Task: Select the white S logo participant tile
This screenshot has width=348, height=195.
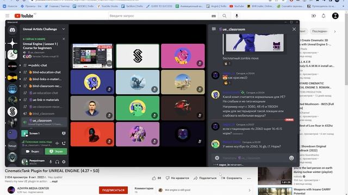Action: point(138,56)
